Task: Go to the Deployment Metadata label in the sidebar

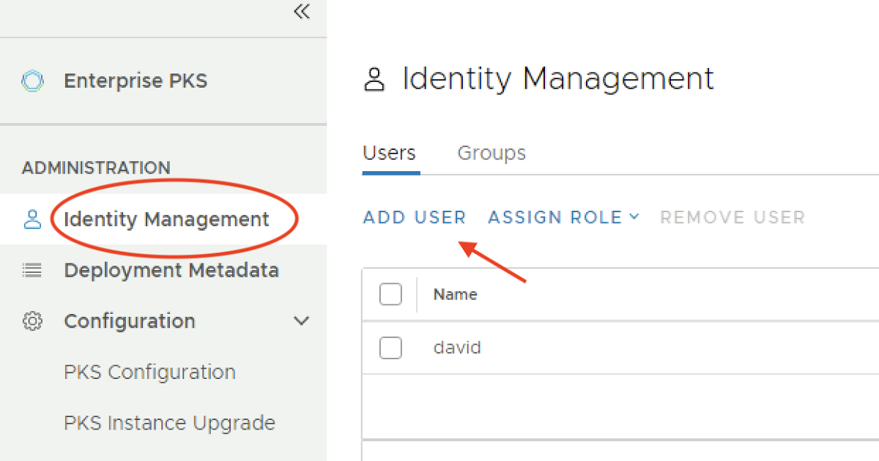Action: pos(171,271)
